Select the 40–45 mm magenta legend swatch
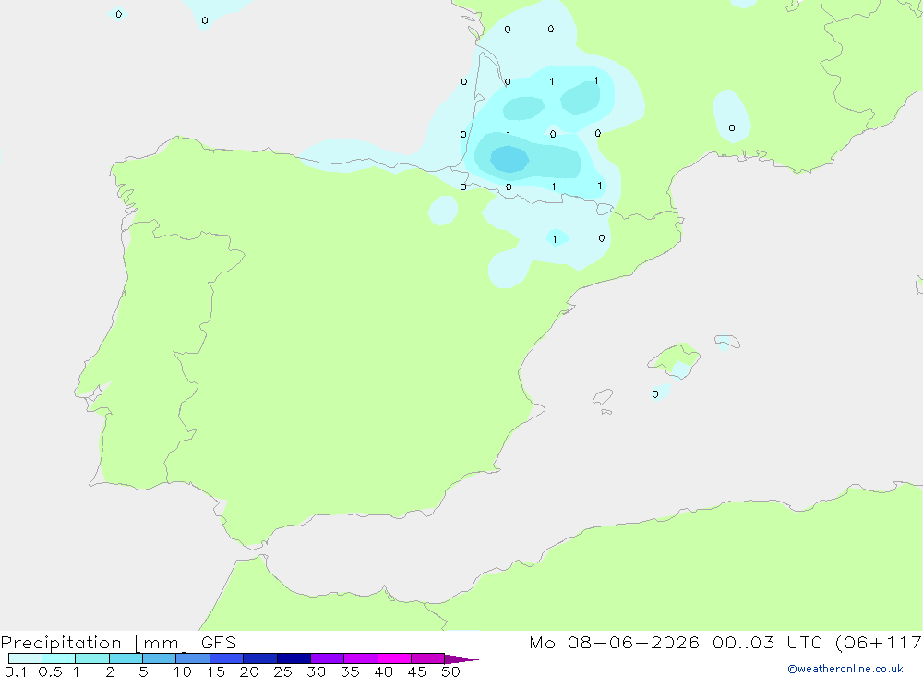The image size is (923, 677). 394,659
